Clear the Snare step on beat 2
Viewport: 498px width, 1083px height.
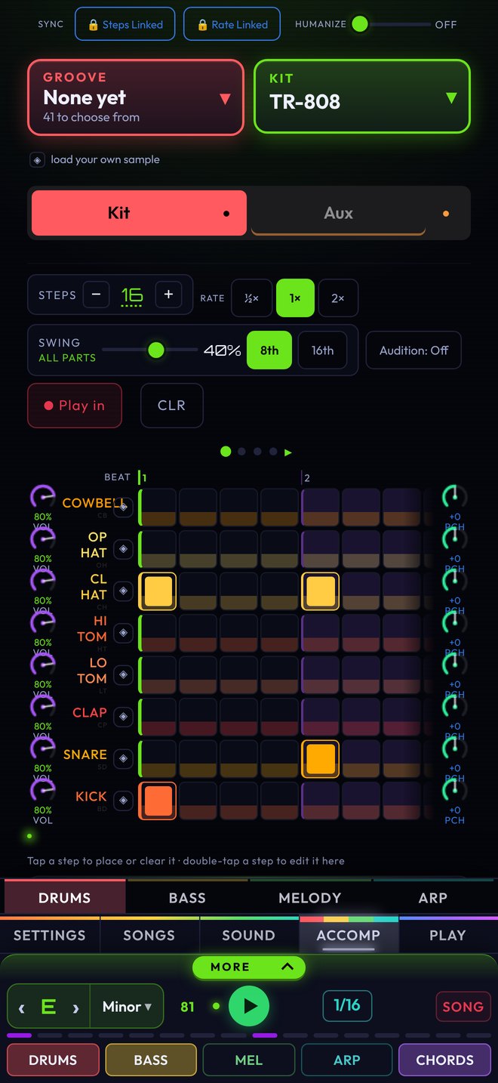320,759
